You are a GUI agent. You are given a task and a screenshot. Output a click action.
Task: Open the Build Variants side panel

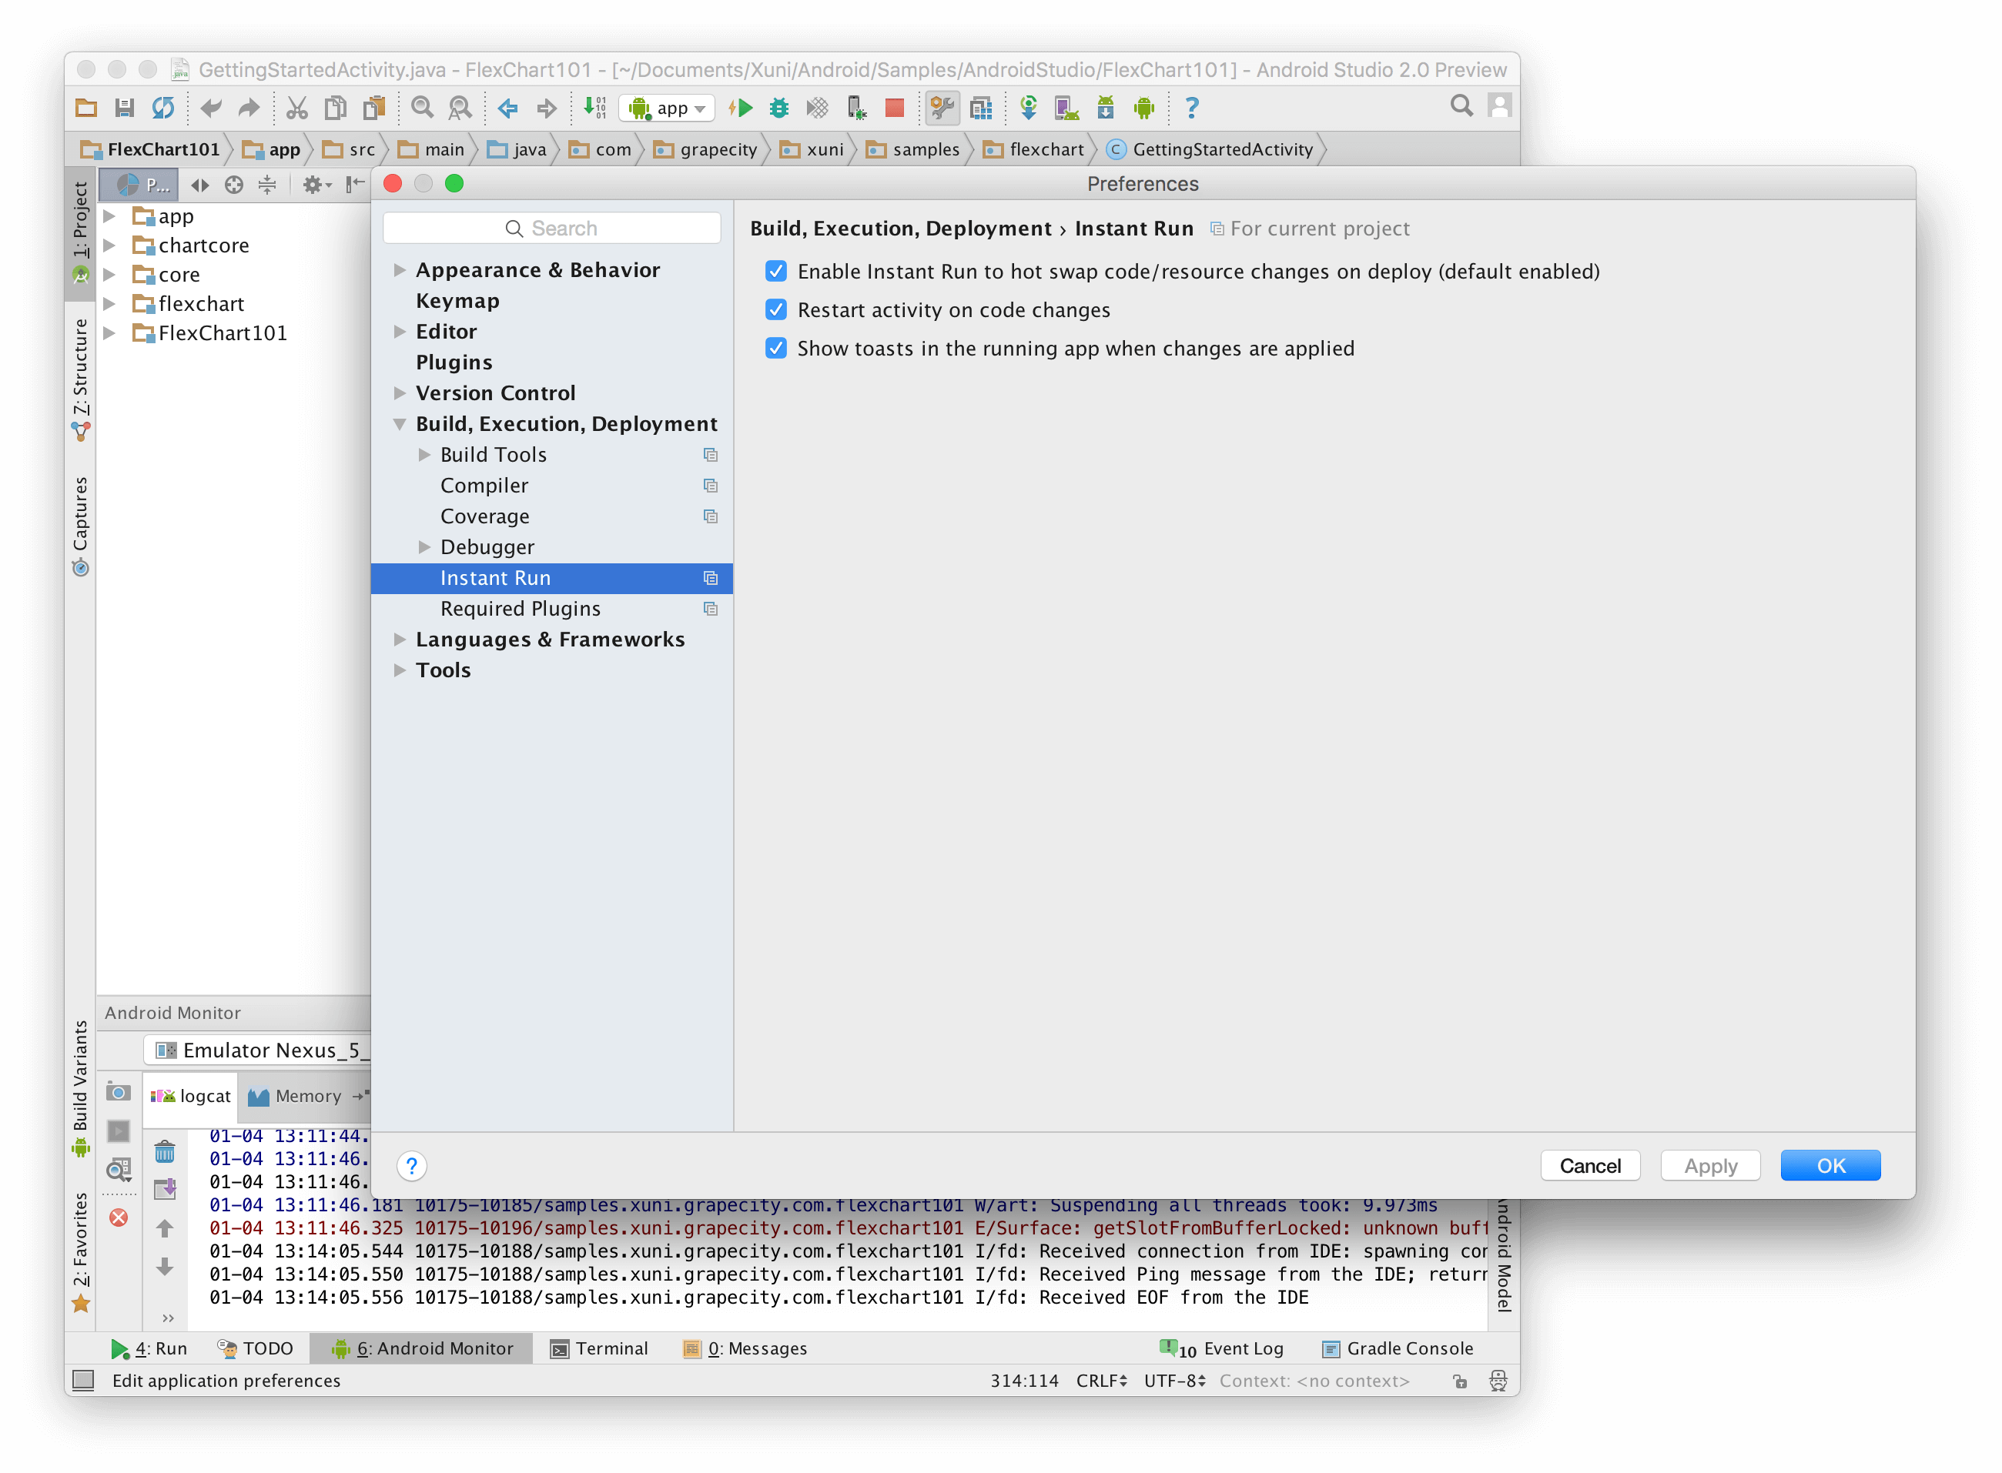pyautogui.click(x=80, y=1087)
